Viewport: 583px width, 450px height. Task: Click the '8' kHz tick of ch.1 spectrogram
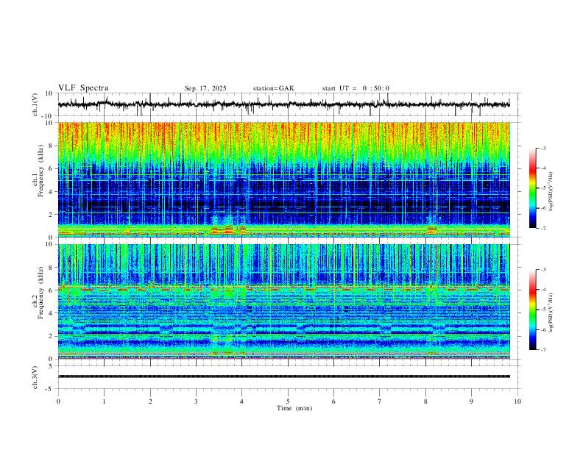click(x=52, y=146)
